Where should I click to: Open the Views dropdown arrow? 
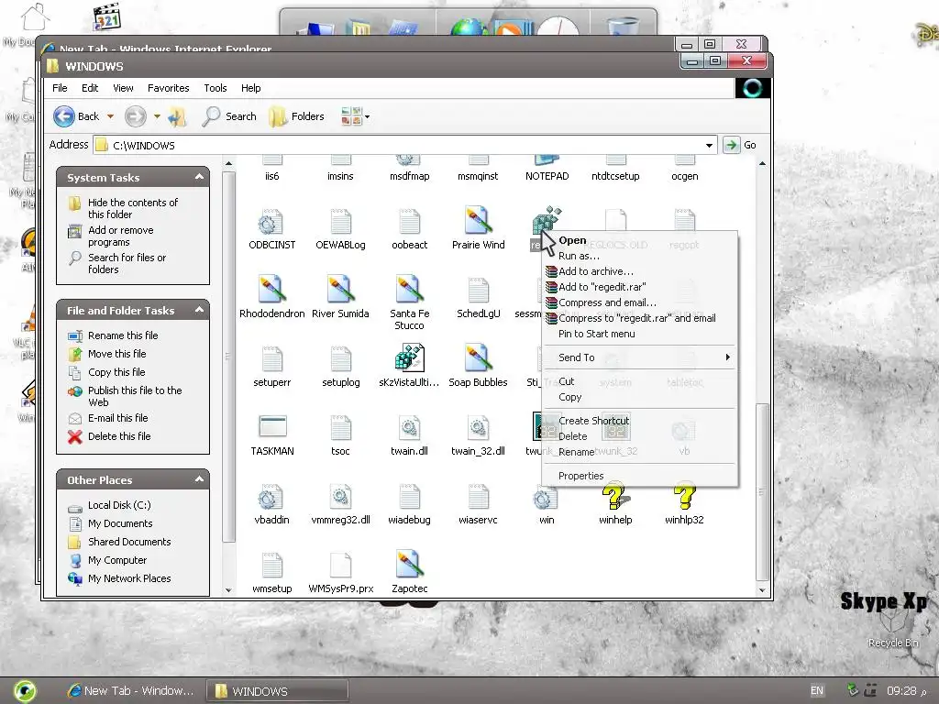point(367,116)
